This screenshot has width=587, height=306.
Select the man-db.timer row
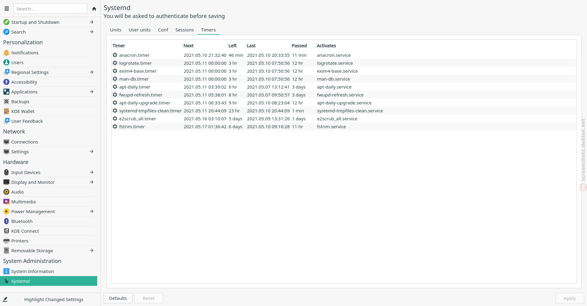coord(344,79)
